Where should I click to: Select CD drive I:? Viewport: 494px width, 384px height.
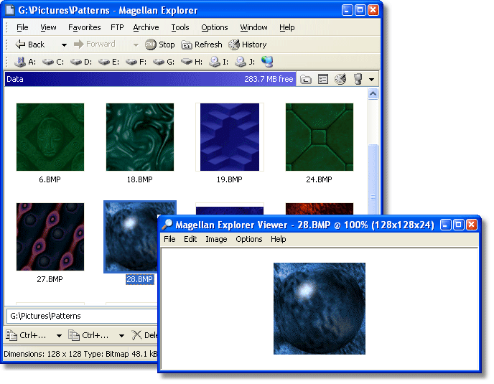[x=218, y=62]
